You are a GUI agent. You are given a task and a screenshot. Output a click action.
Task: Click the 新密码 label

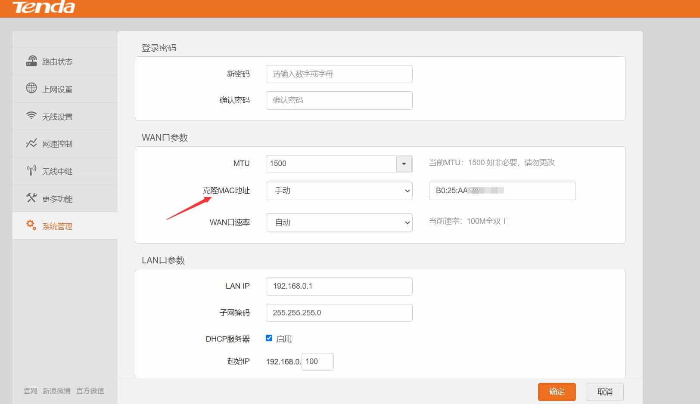coord(238,74)
